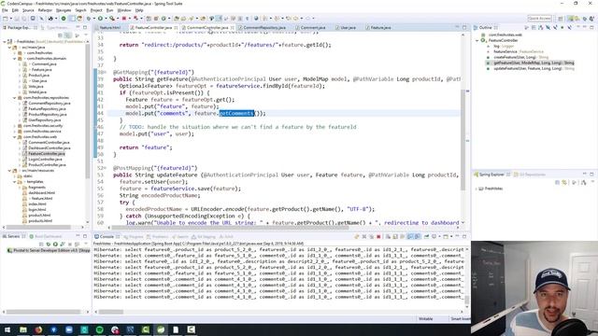Fold the getFeature method at line 38
Screen dimensions: 598x336
point(105,72)
